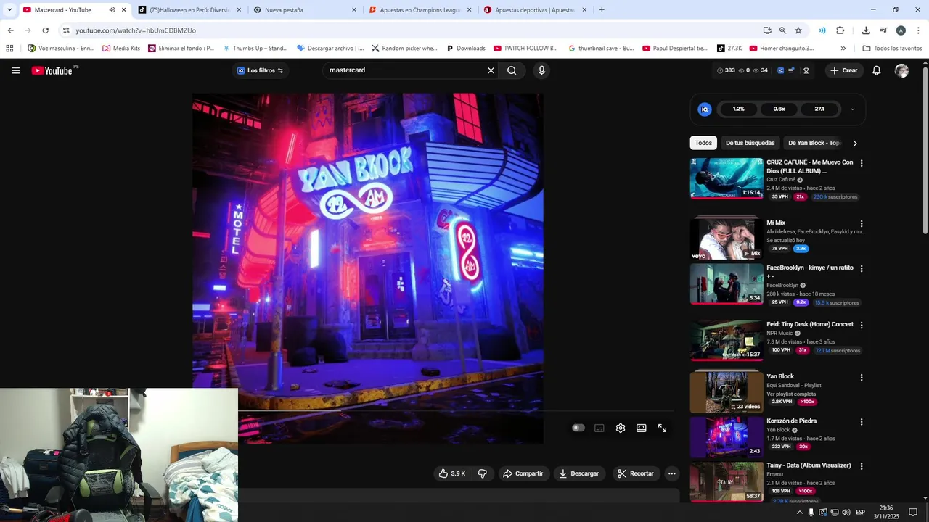Viewport: 929px width, 522px height.
Task: Click the address bar URL
Action: 136,30
